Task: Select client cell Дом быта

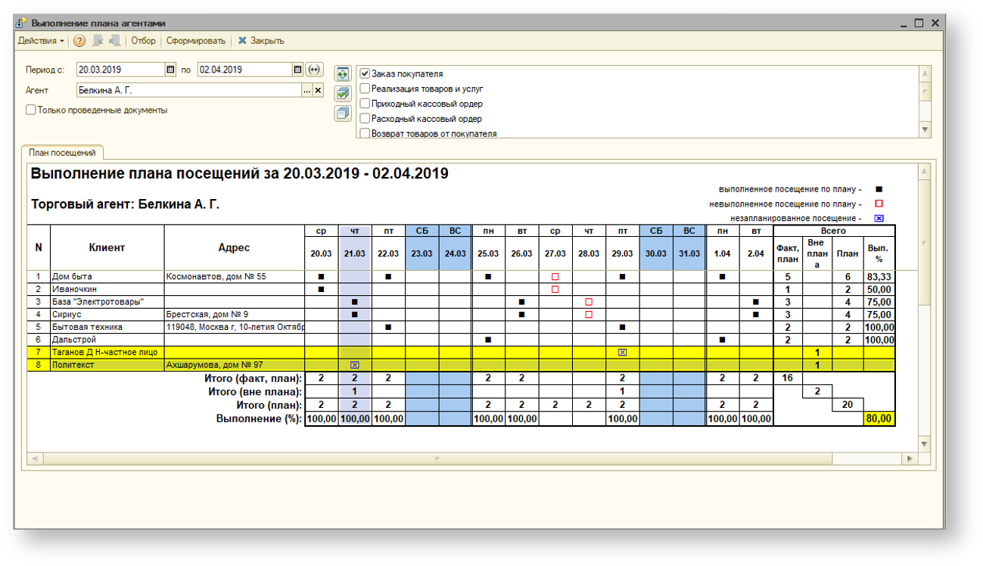Action: [x=107, y=277]
